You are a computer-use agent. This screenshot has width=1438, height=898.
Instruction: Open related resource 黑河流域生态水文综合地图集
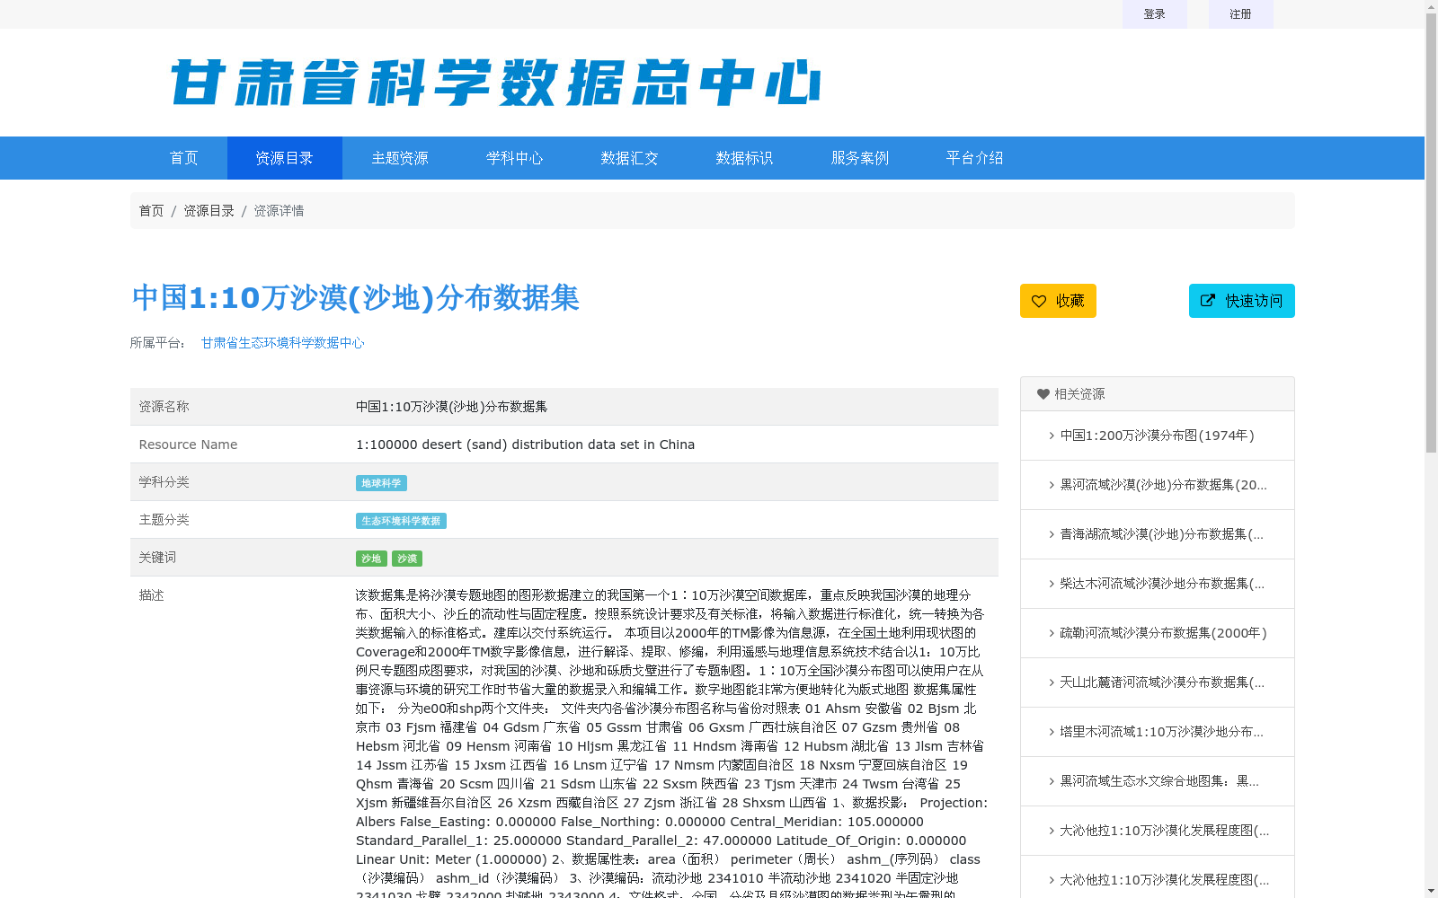click(x=1159, y=781)
